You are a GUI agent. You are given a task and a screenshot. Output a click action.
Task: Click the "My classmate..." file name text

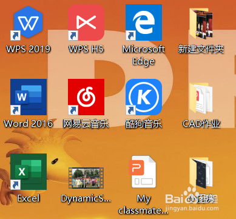click(143, 204)
